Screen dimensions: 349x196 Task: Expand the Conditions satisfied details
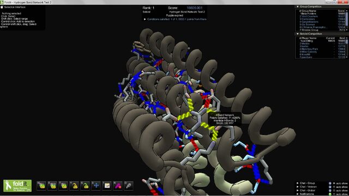pos(145,20)
